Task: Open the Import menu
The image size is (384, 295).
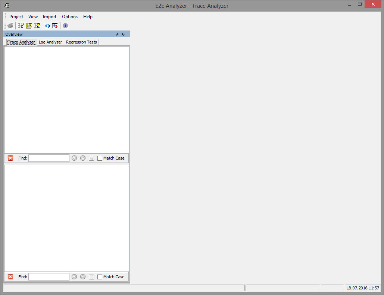Action: [49, 17]
